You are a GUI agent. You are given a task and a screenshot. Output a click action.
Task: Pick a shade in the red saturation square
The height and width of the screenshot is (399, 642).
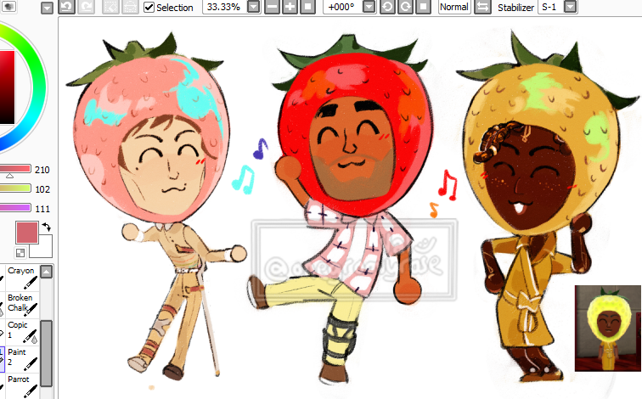(x=7, y=87)
